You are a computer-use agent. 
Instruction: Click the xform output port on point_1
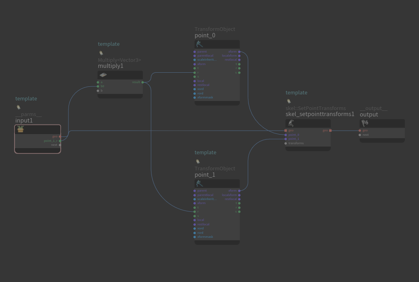coord(239,191)
